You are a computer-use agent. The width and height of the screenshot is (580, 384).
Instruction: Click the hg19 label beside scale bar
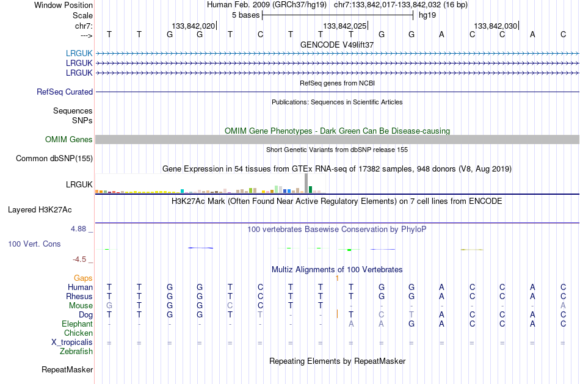(427, 15)
